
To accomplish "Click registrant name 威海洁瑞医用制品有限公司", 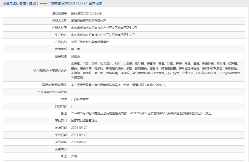I will [88, 21].
